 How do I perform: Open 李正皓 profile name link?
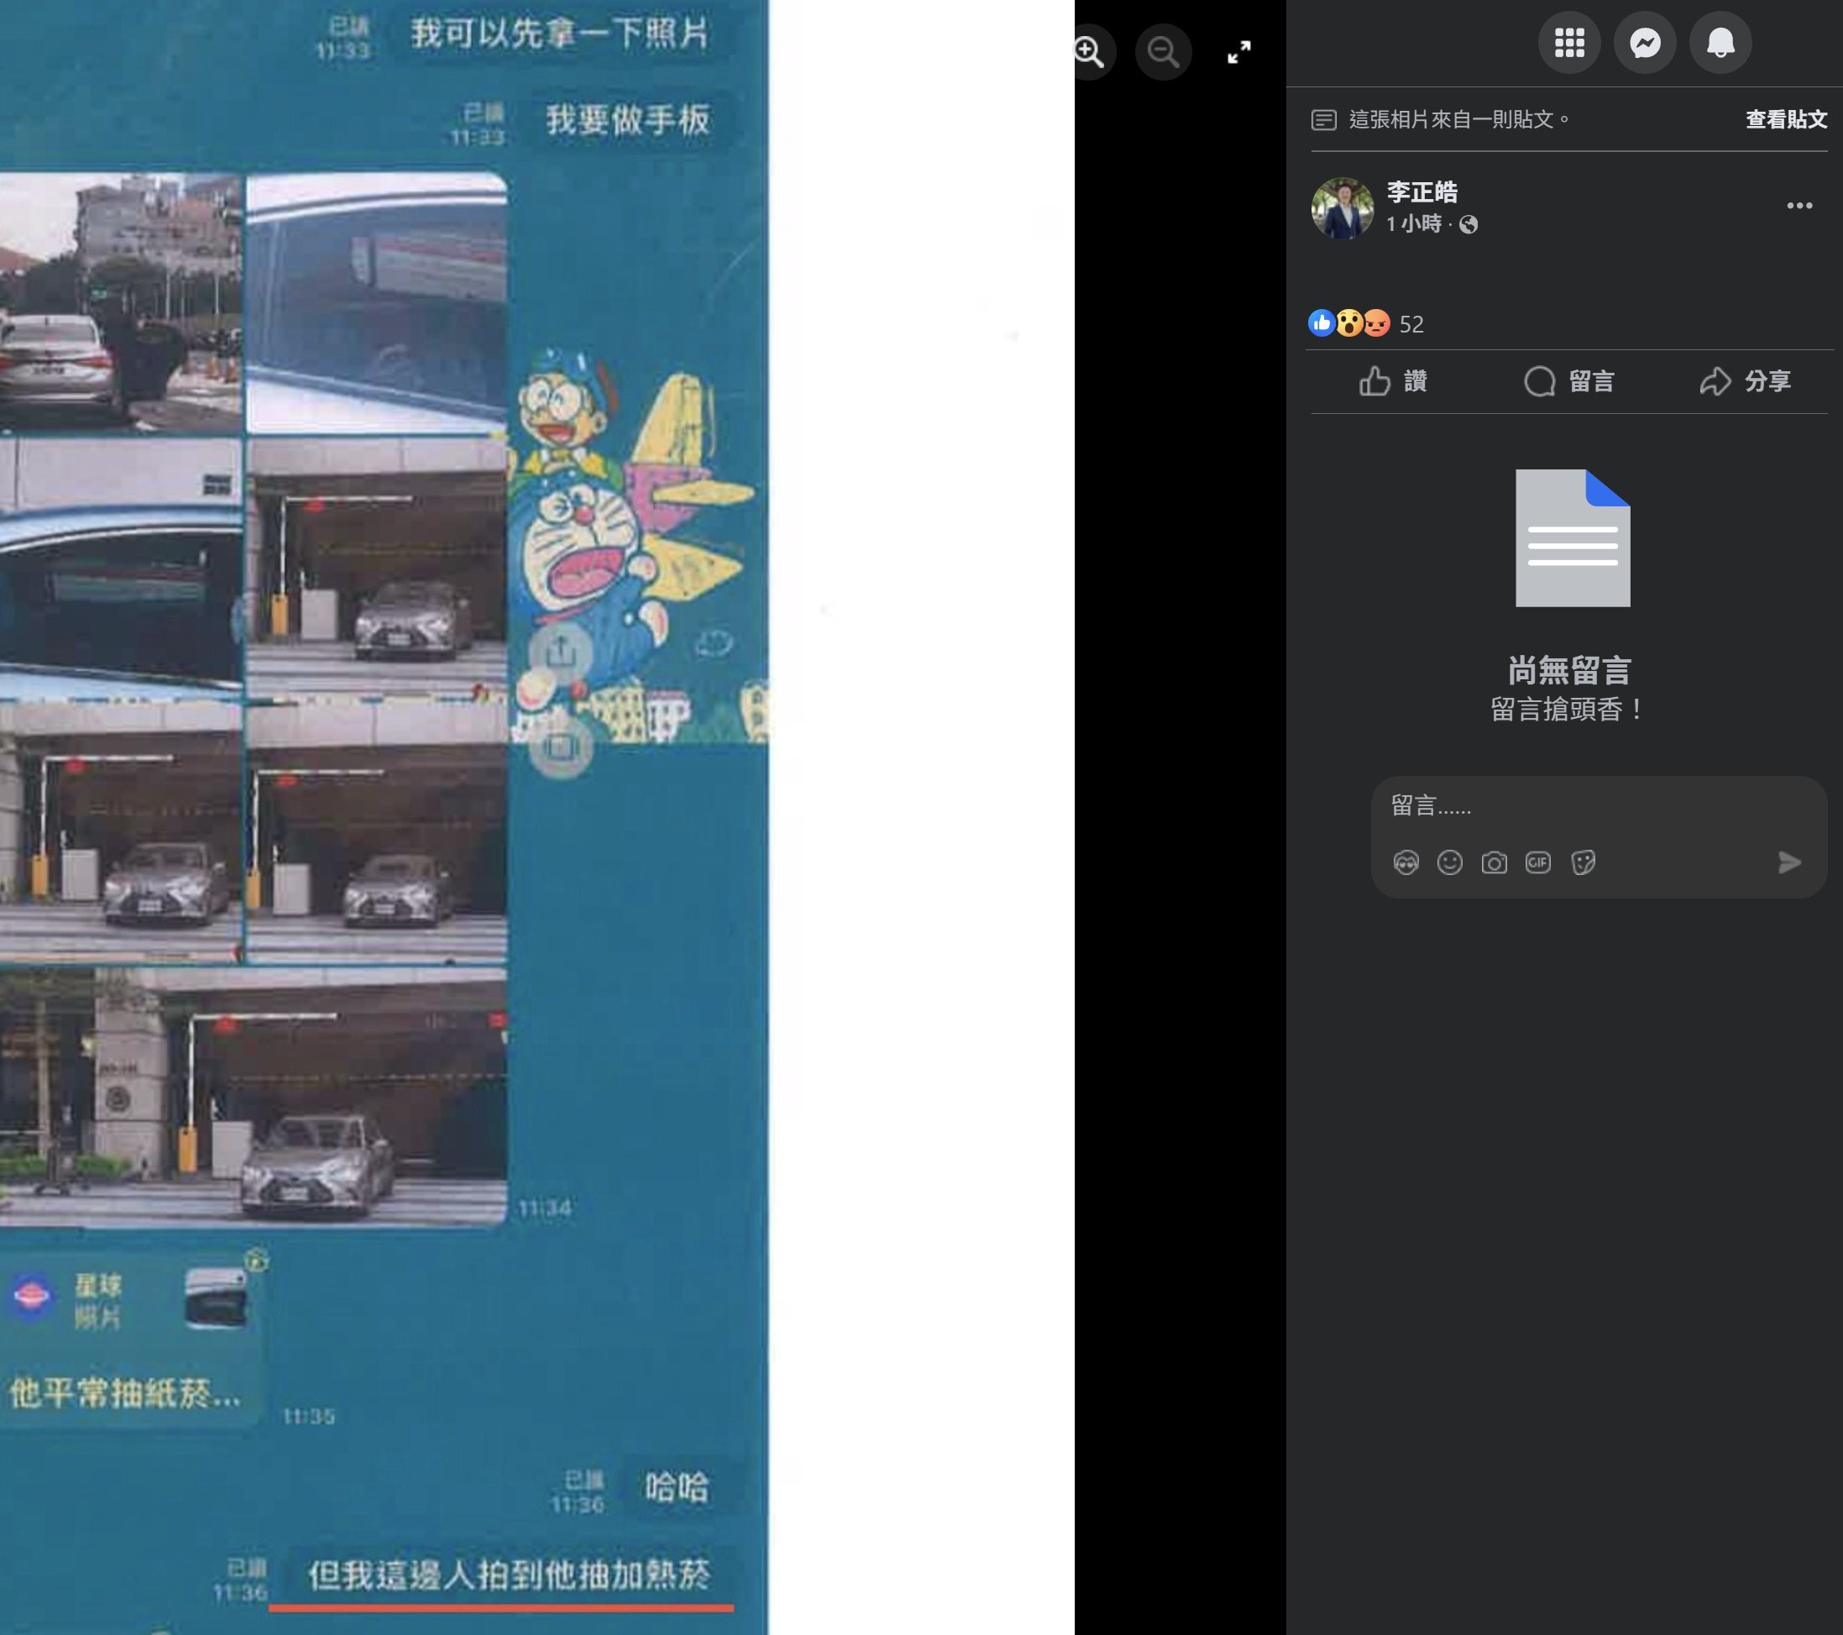click(1422, 192)
